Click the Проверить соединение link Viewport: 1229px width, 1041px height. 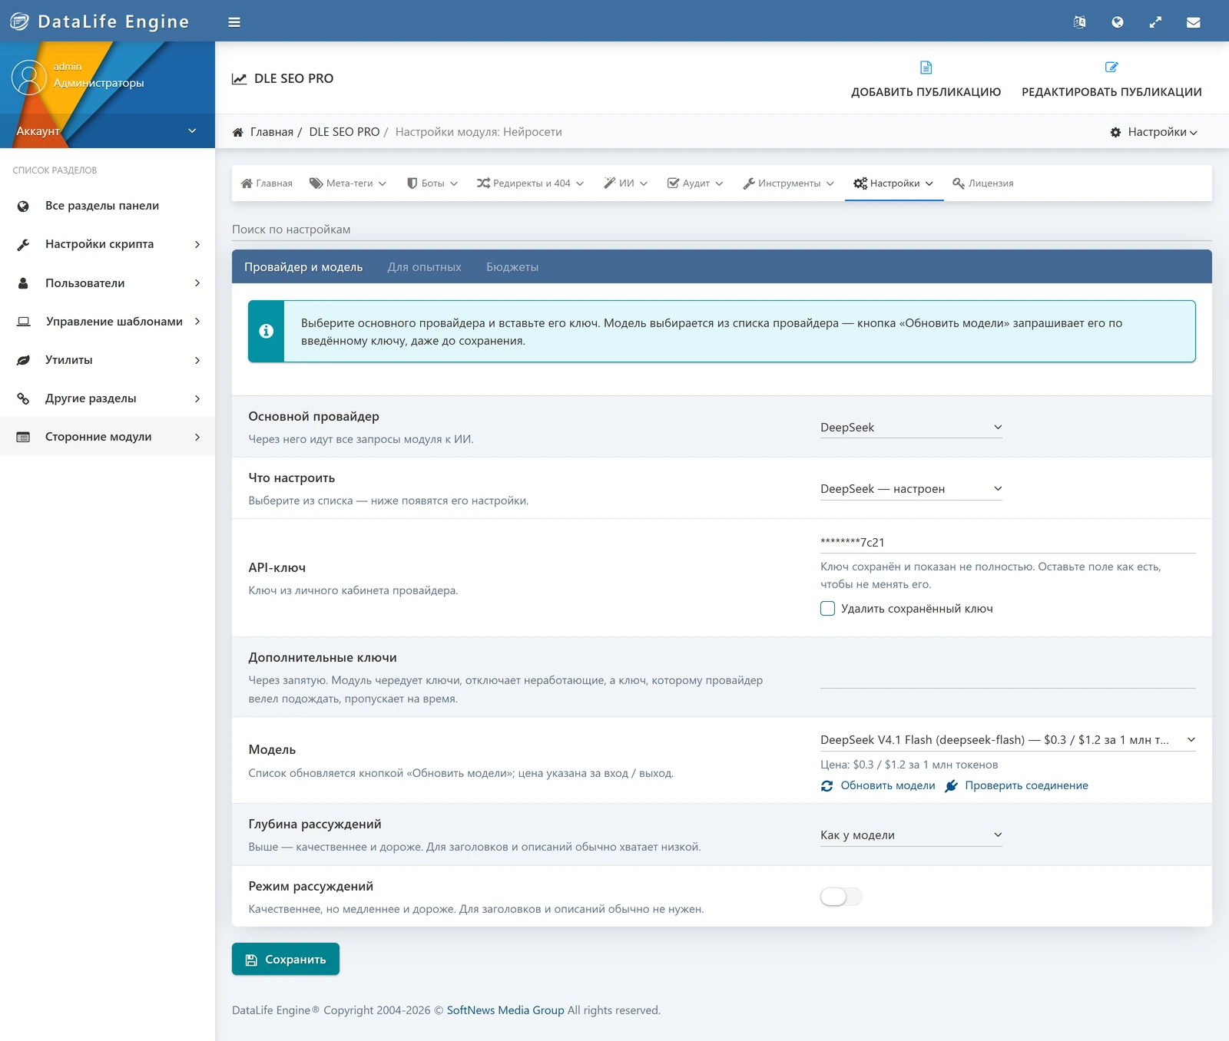[x=1026, y=786]
